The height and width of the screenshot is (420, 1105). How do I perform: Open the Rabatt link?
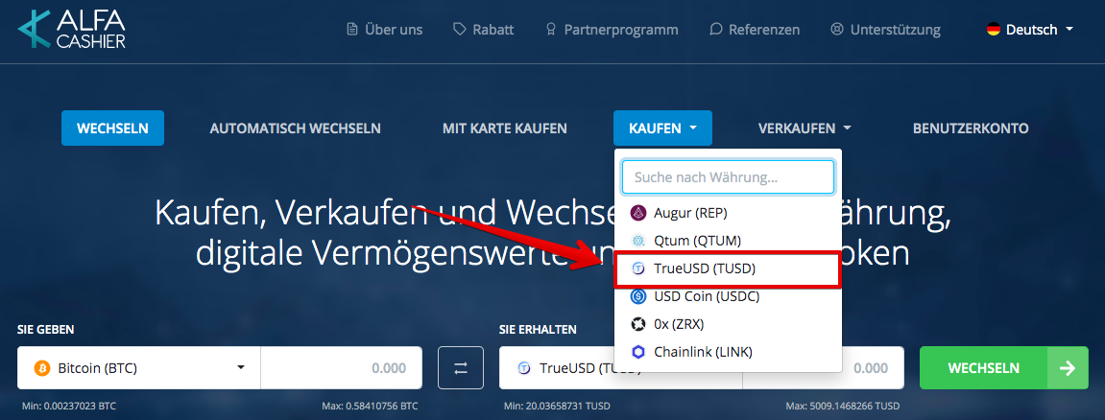click(484, 30)
